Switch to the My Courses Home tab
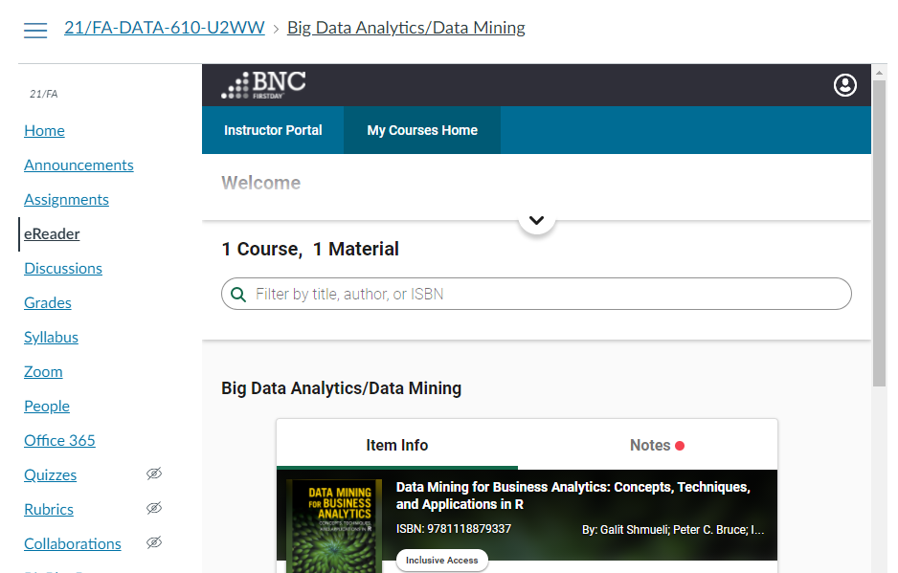The image size is (898, 573). tap(422, 130)
